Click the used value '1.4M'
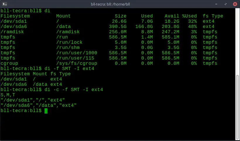This screenshot has height=141, width=240. [x=147, y=37]
